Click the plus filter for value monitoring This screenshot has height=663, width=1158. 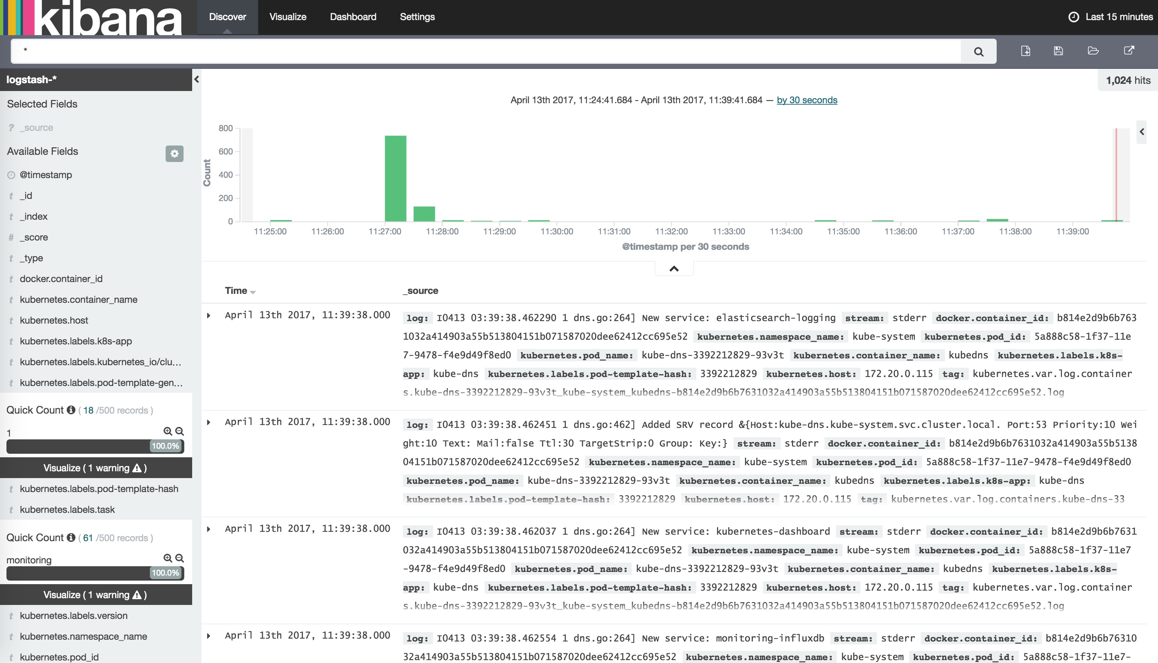point(168,558)
